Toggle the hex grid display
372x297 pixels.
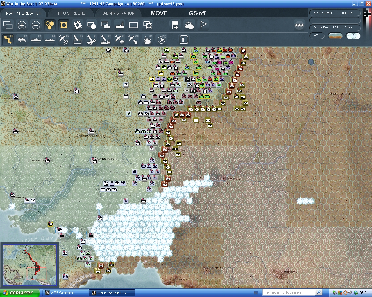[50, 25]
